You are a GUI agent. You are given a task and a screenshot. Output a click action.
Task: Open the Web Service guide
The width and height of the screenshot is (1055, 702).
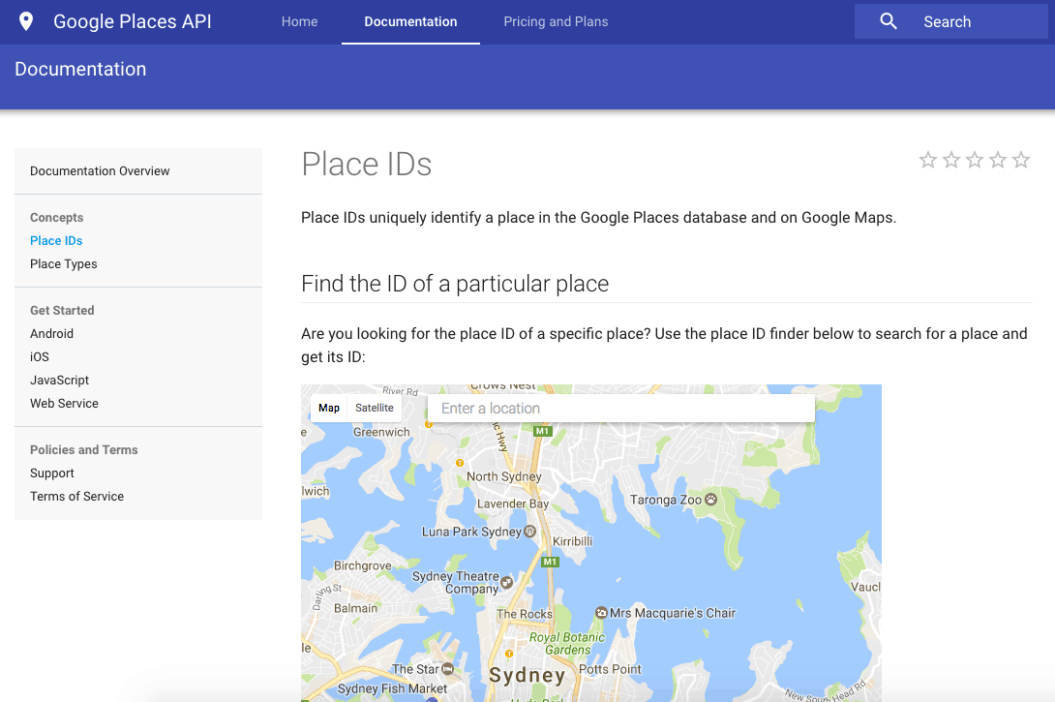(x=64, y=403)
